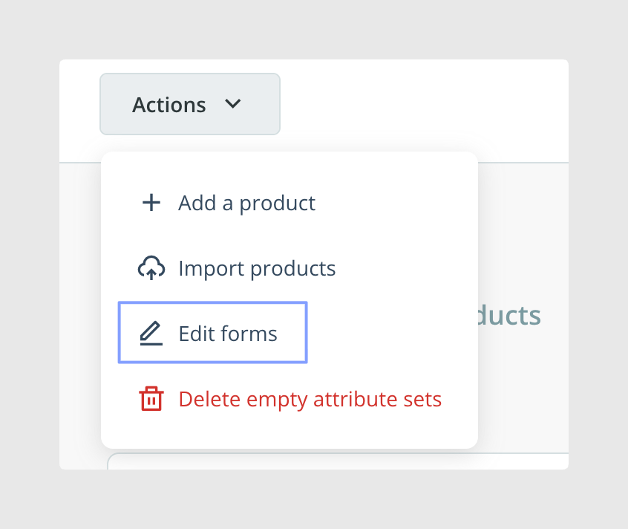Image resolution: width=628 pixels, height=529 pixels.
Task: Click the red trash can icon
Action: pyautogui.click(x=151, y=399)
